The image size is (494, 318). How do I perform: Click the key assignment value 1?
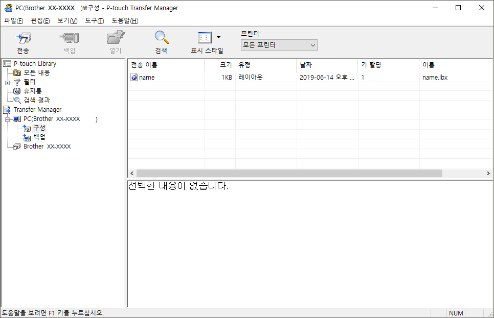363,78
